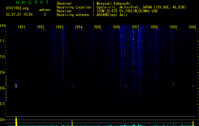Click the tall yellow intensity bar near 1551

[x=16, y=121]
